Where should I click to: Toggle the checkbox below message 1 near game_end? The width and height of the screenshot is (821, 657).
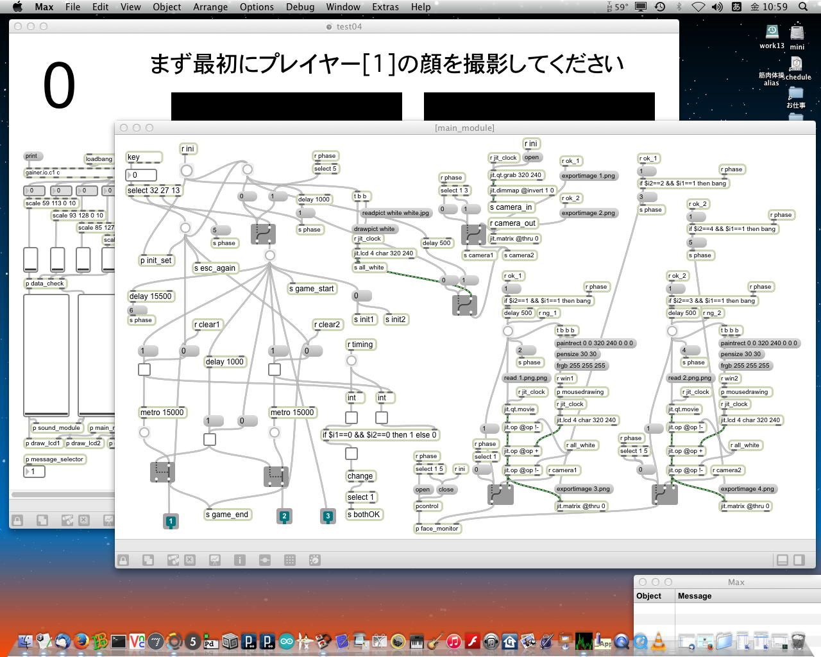click(x=210, y=439)
